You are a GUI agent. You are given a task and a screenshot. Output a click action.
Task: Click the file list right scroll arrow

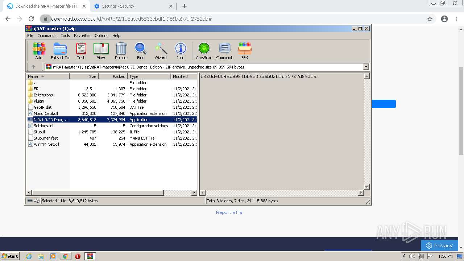tap(194, 193)
